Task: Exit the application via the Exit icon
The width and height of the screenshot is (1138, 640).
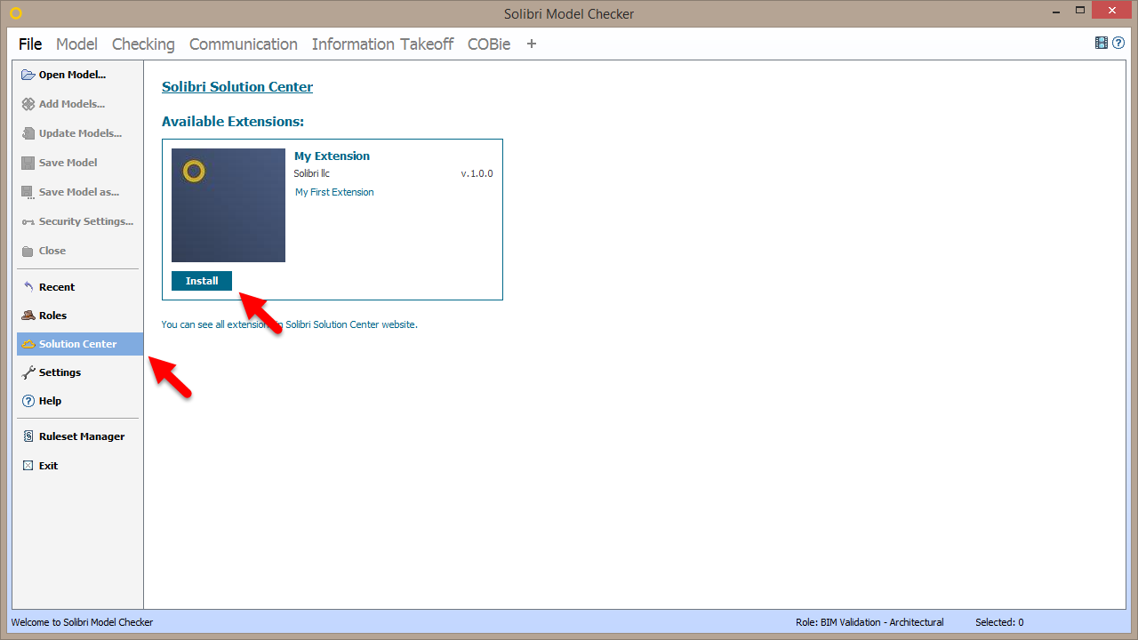Action: coord(27,465)
